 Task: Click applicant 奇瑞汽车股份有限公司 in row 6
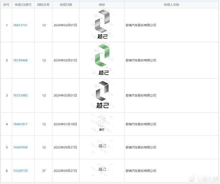pos(141,171)
